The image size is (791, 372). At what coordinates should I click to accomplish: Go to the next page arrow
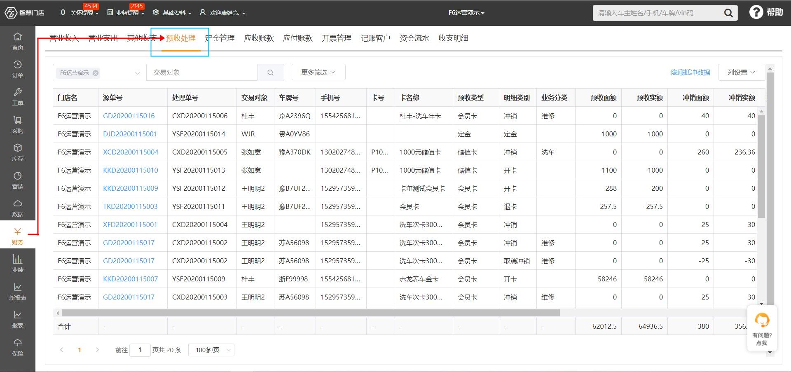pyautogui.click(x=97, y=350)
